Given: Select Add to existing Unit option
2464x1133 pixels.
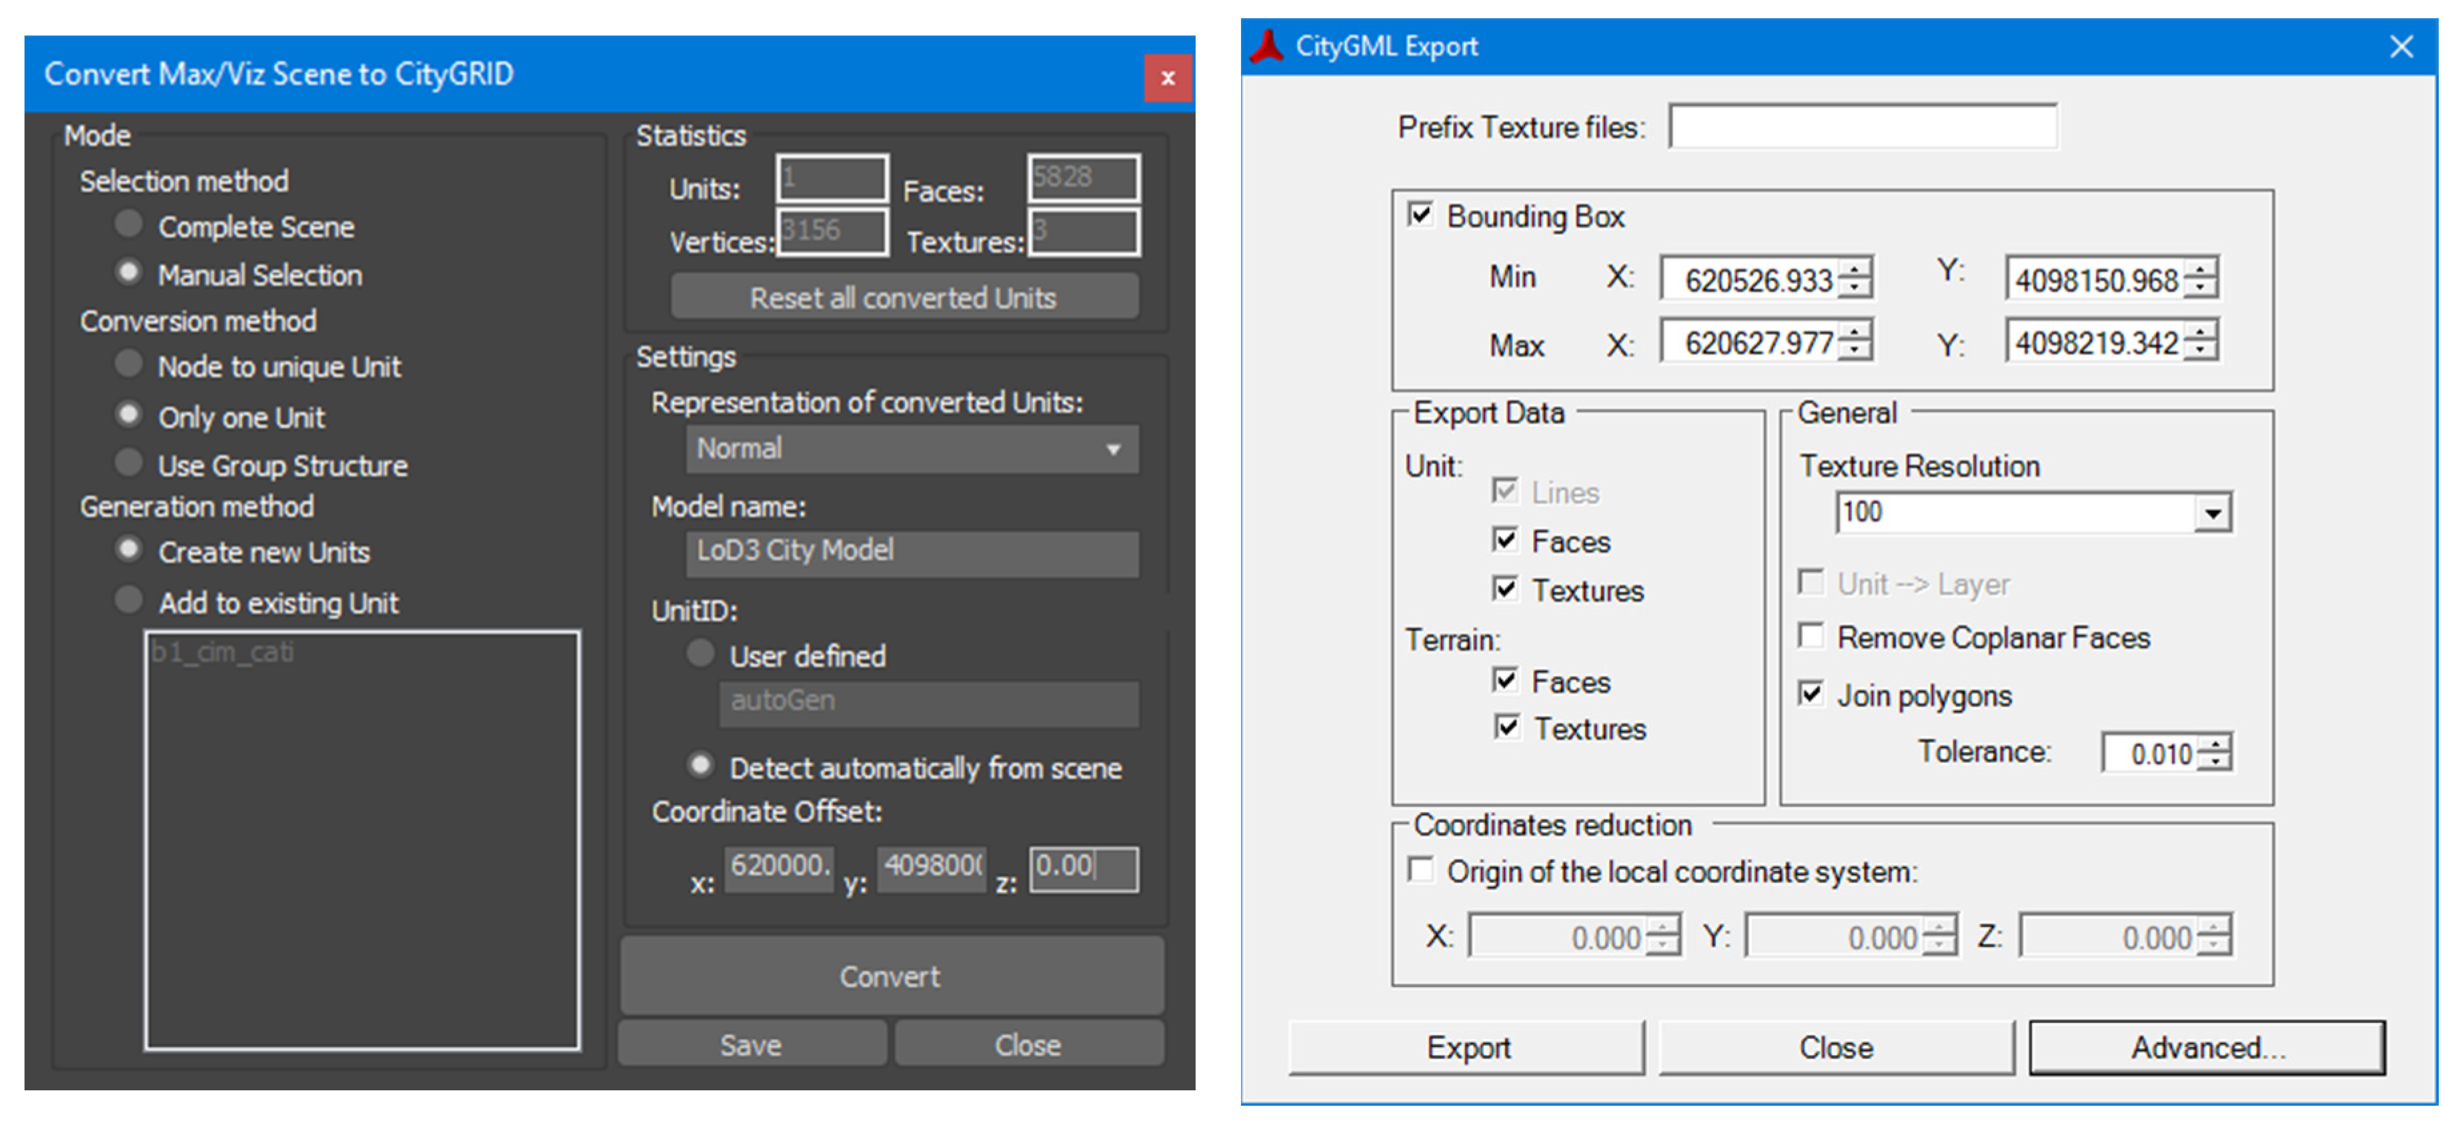Looking at the screenshot, I should (x=128, y=601).
